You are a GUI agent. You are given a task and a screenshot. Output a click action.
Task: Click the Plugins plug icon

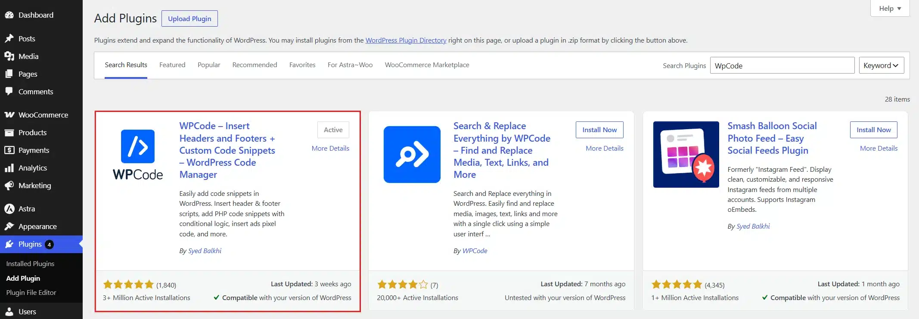point(9,244)
